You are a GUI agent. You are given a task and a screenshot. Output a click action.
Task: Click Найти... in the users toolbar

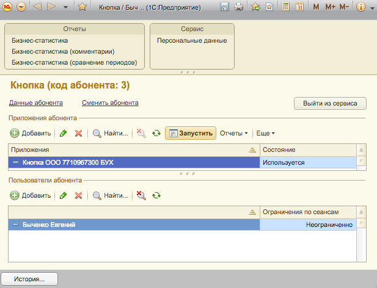click(x=111, y=195)
